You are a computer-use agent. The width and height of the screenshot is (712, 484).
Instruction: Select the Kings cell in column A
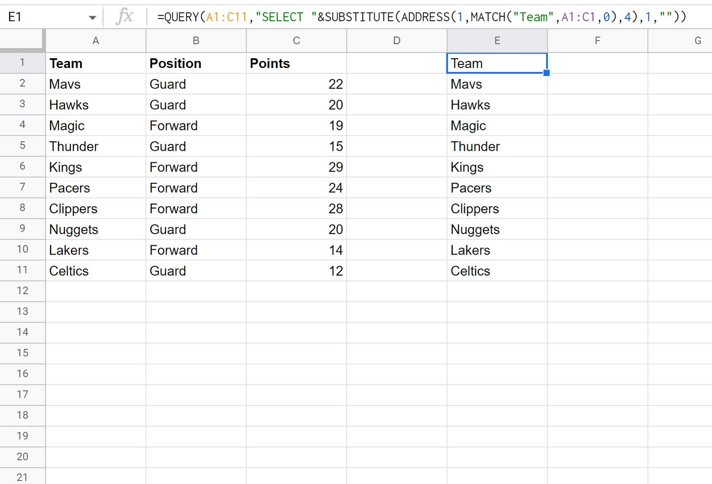click(96, 167)
